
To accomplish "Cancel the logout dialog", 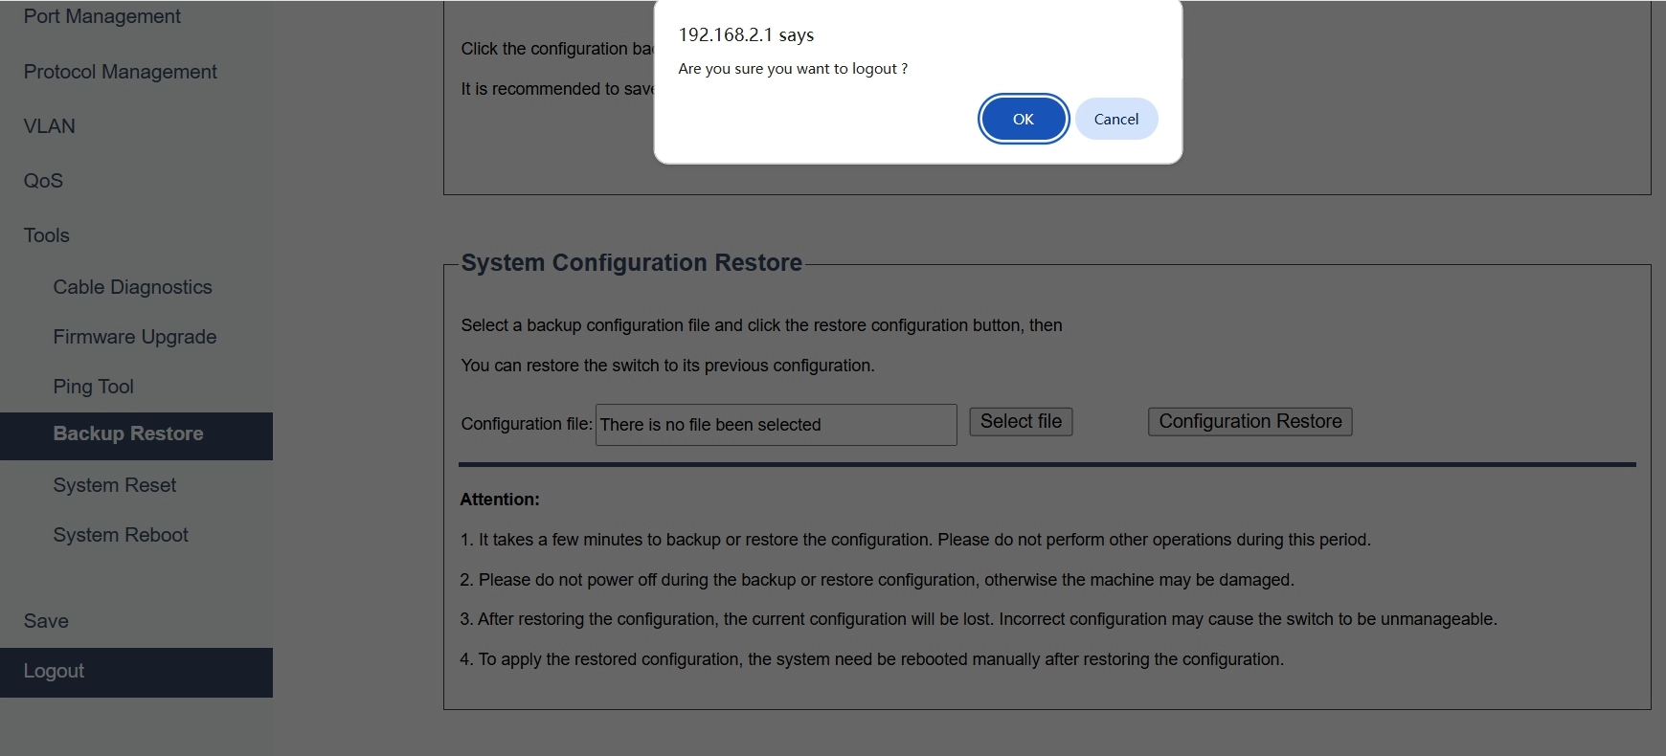I will [1116, 119].
